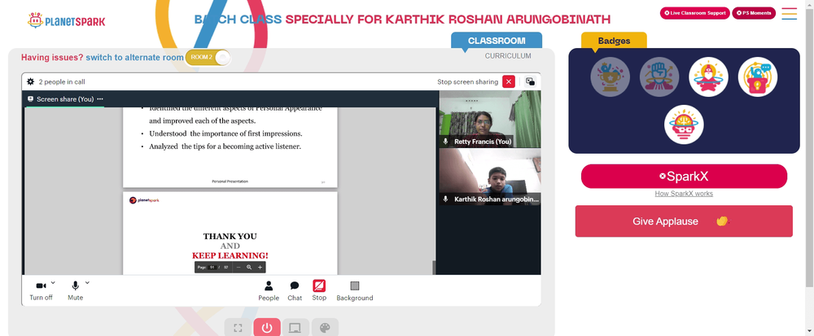This screenshot has height=336, width=814.
Task: Select Karthik Roshan's video thumbnail
Action: point(489,177)
